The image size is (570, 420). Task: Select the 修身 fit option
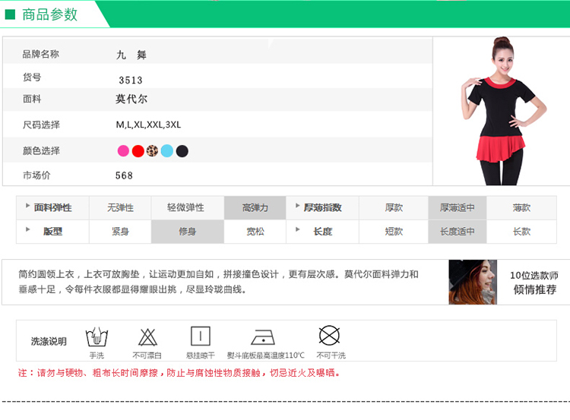187,232
